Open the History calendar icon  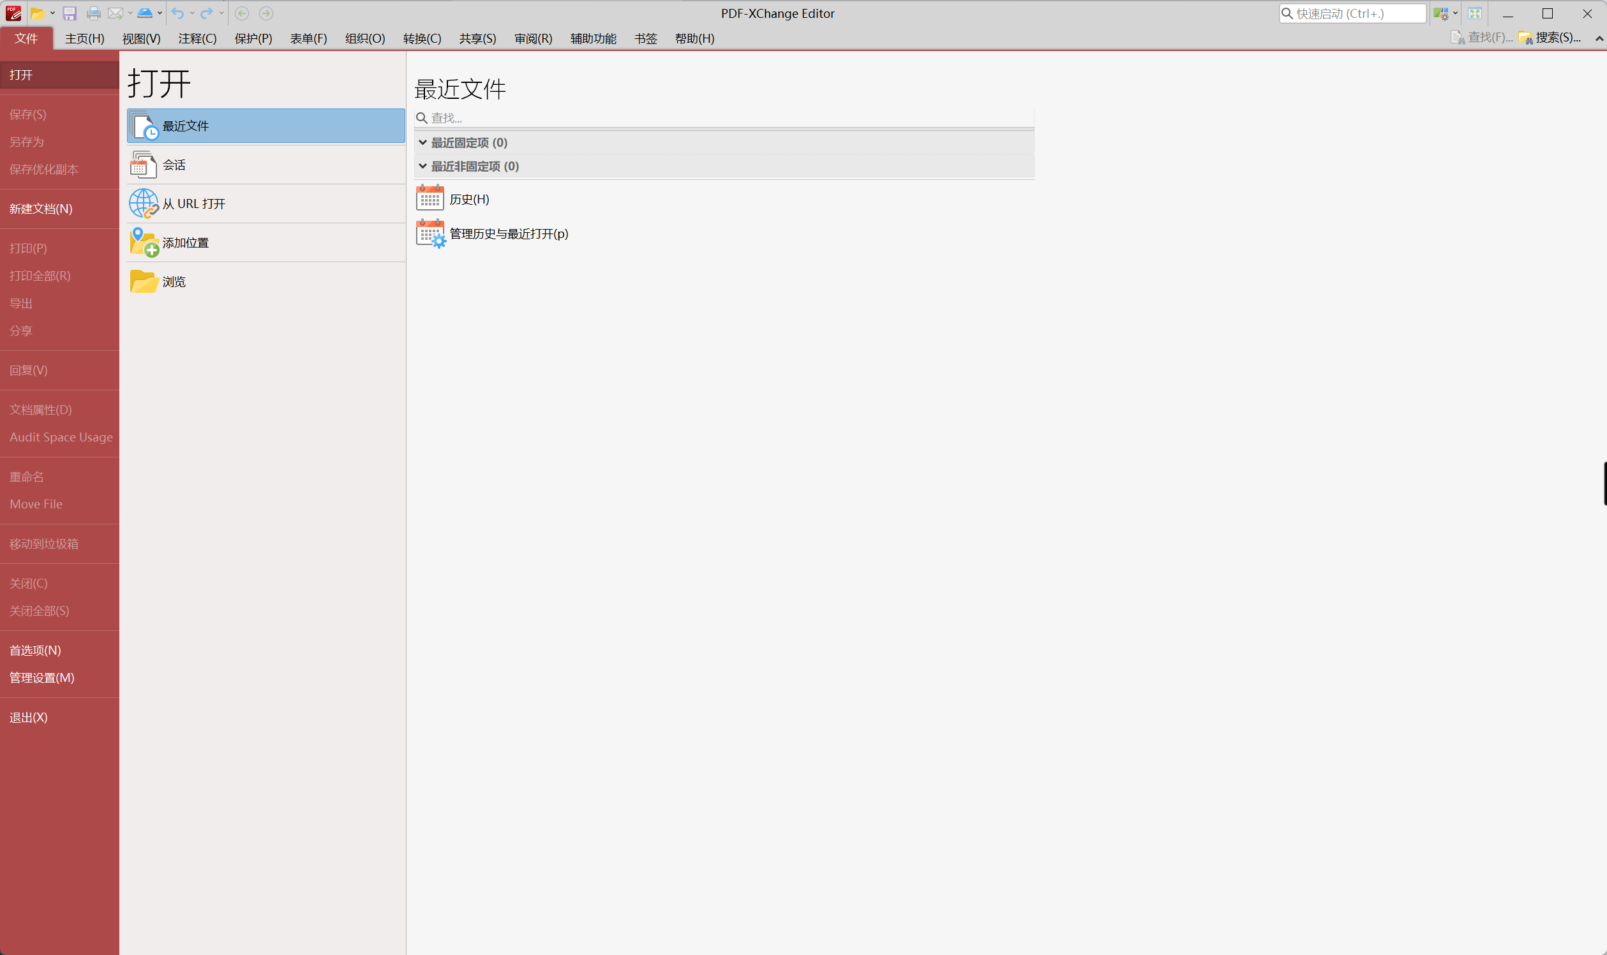pos(430,198)
